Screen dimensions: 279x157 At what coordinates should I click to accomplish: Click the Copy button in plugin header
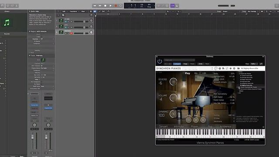tap(185, 64)
